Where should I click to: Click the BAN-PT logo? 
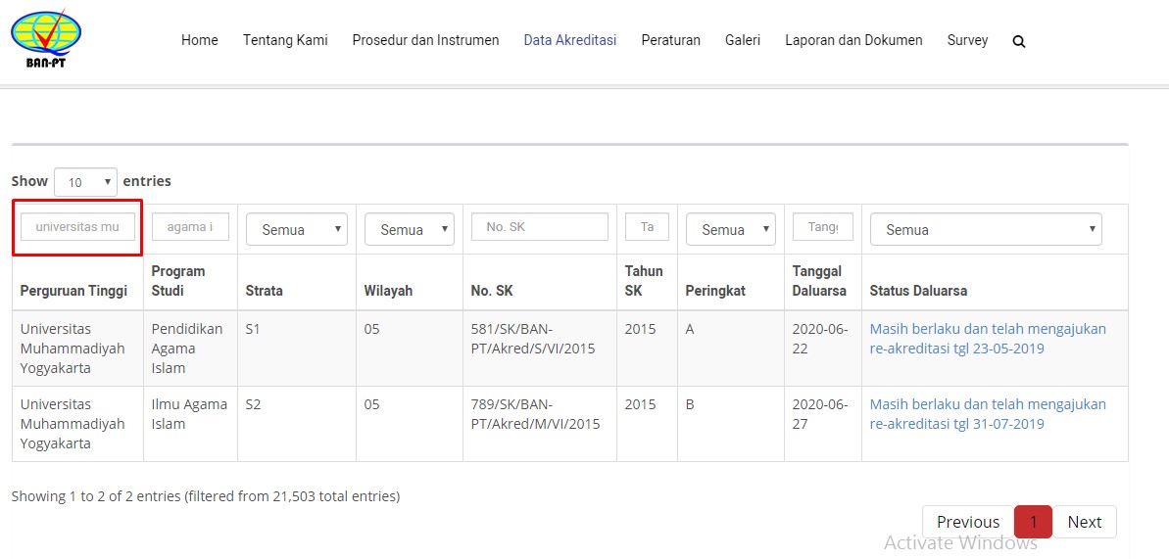pos(46,37)
